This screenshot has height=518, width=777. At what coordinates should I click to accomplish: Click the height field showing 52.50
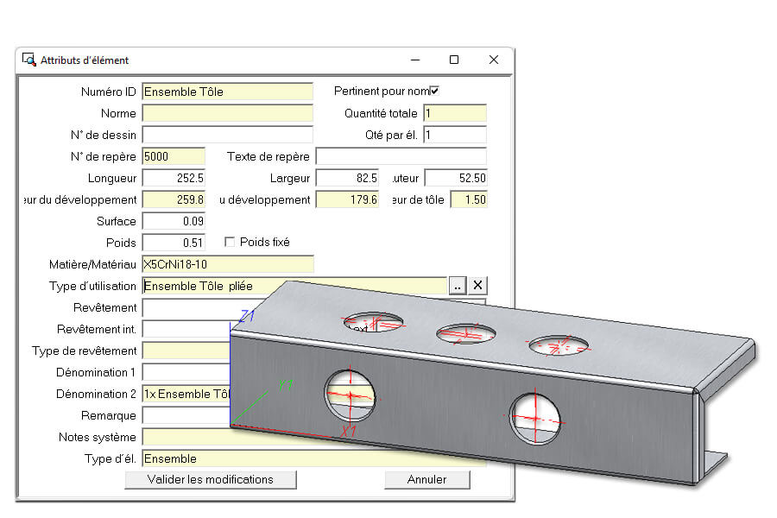456,178
